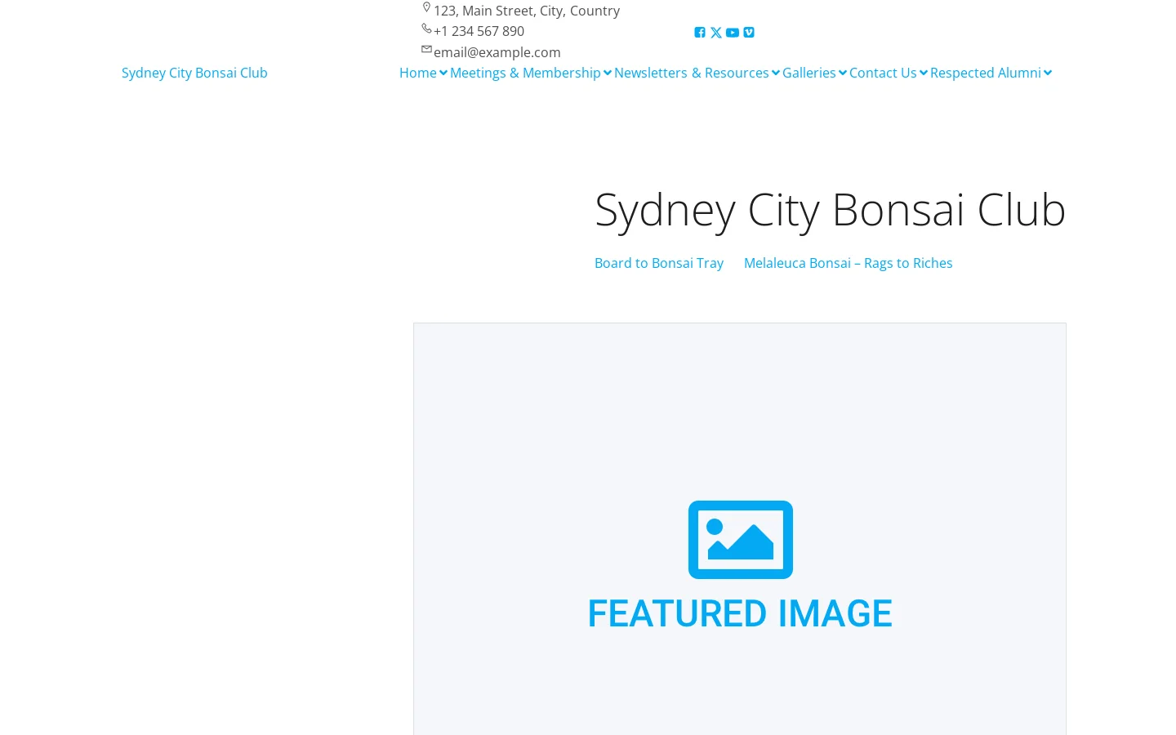The height and width of the screenshot is (735, 1176).
Task: Open the Newsletters & Resources menu item
Action: point(692,73)
